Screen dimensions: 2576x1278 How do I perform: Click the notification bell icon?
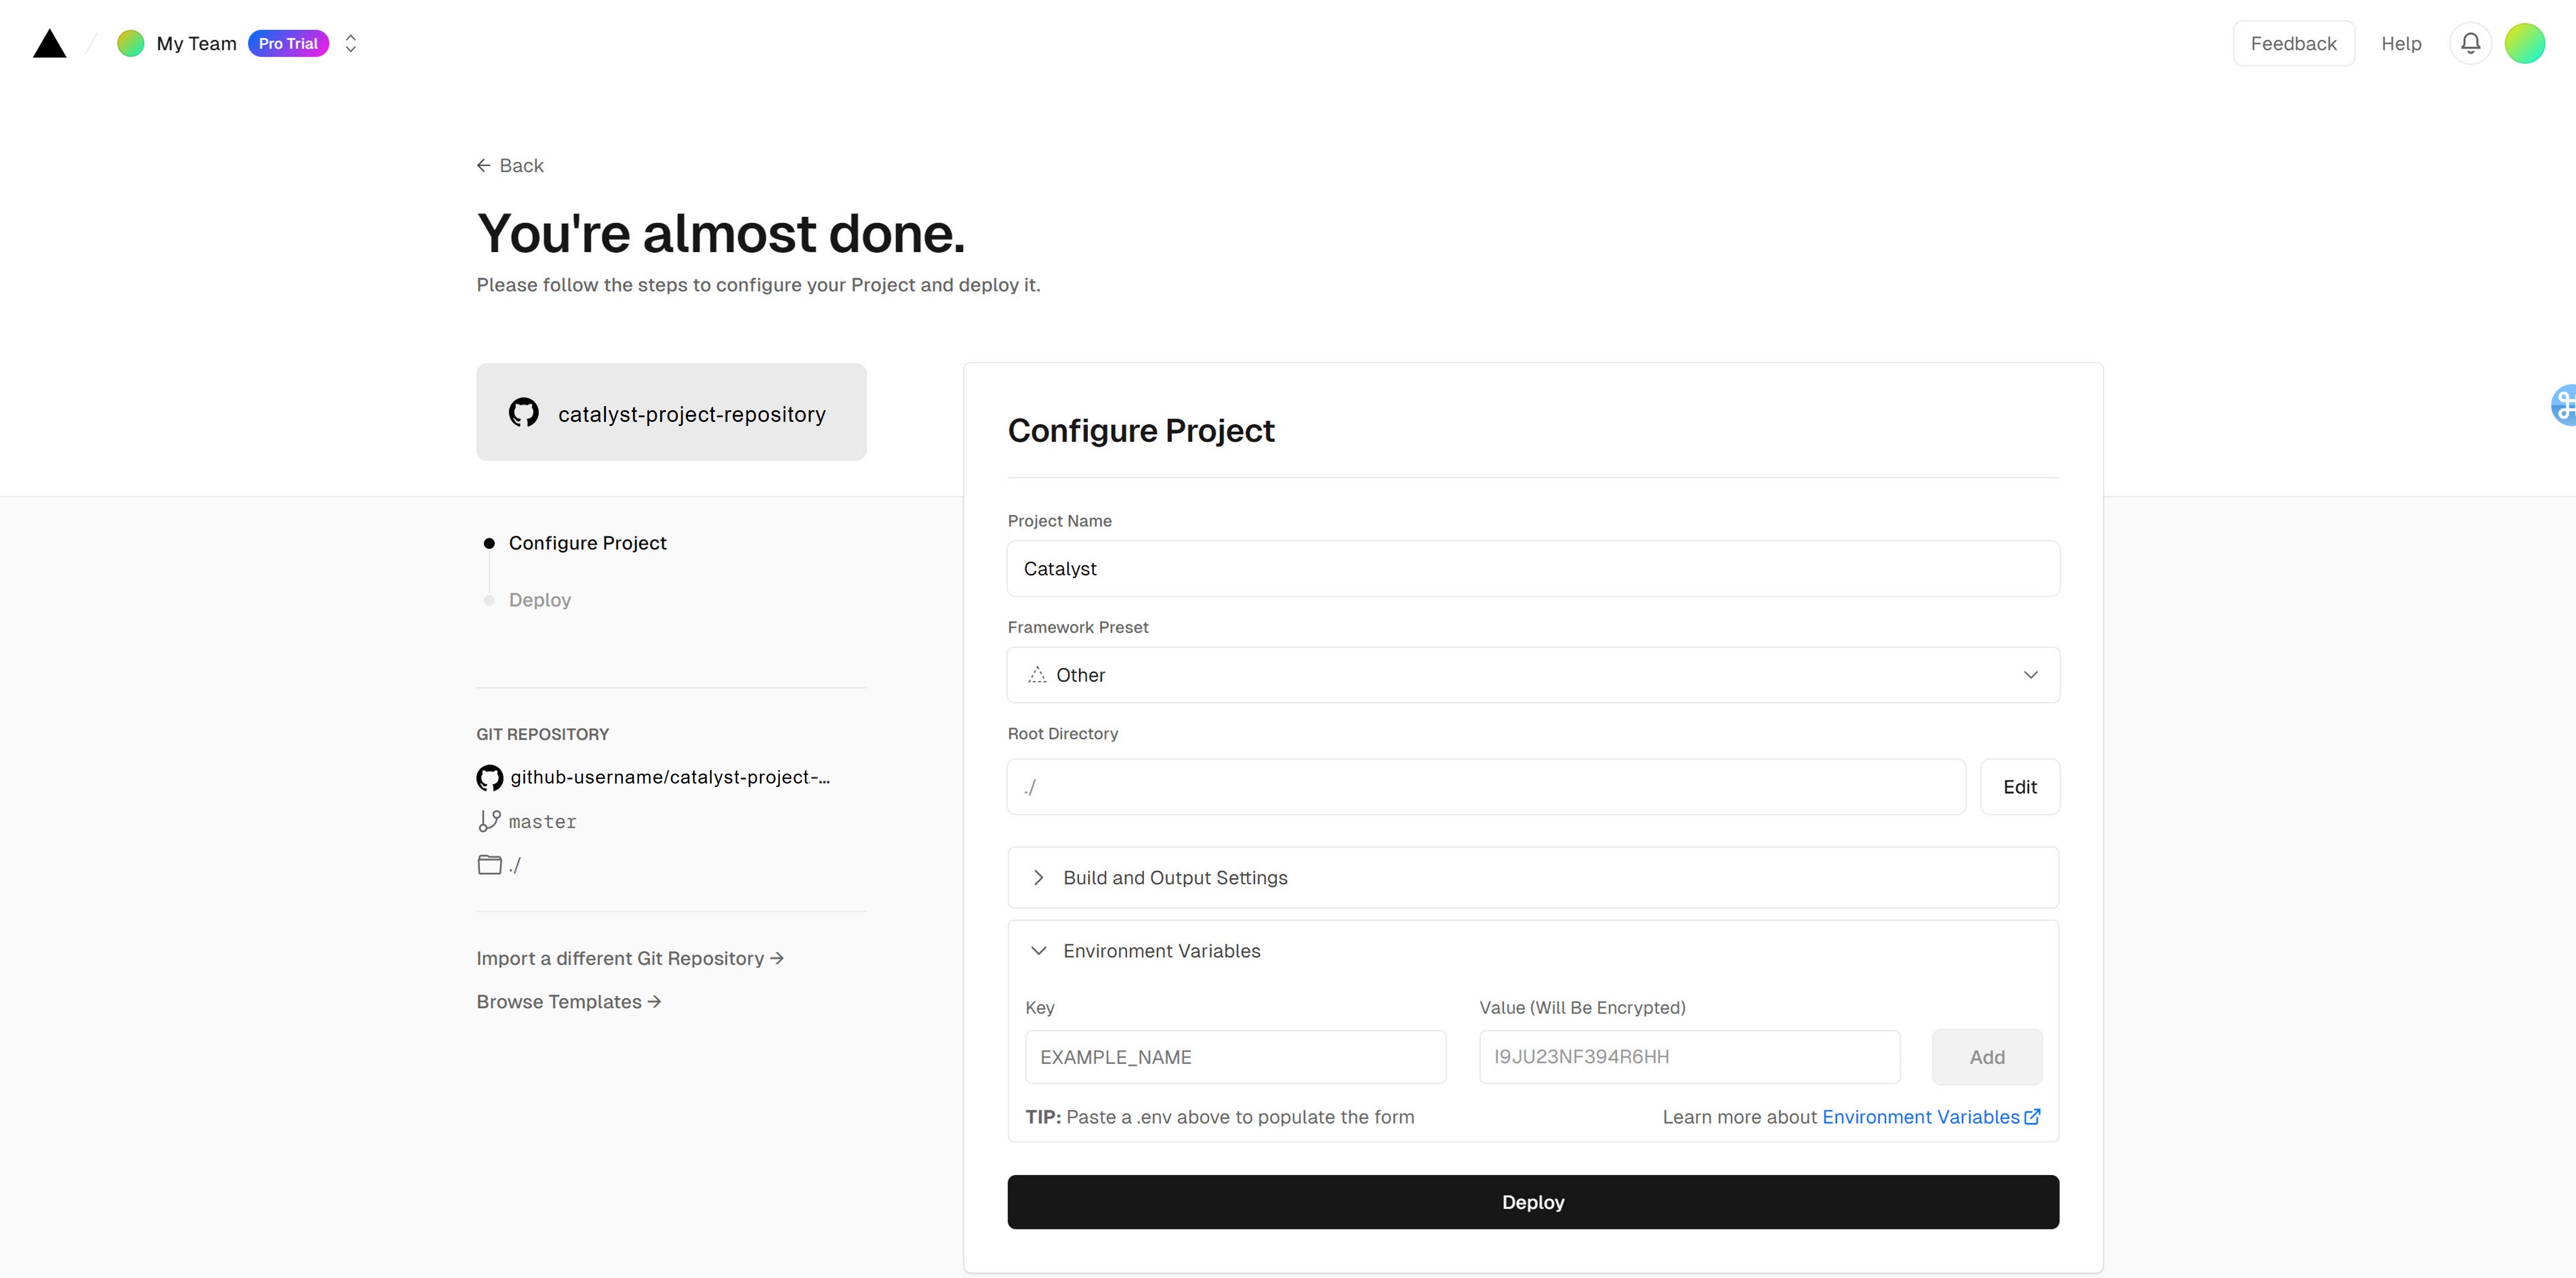(x=2471, y=43)
